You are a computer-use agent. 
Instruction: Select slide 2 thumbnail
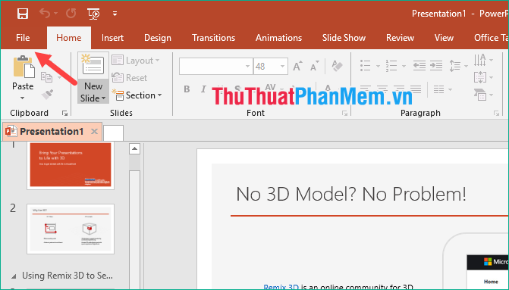71,229
